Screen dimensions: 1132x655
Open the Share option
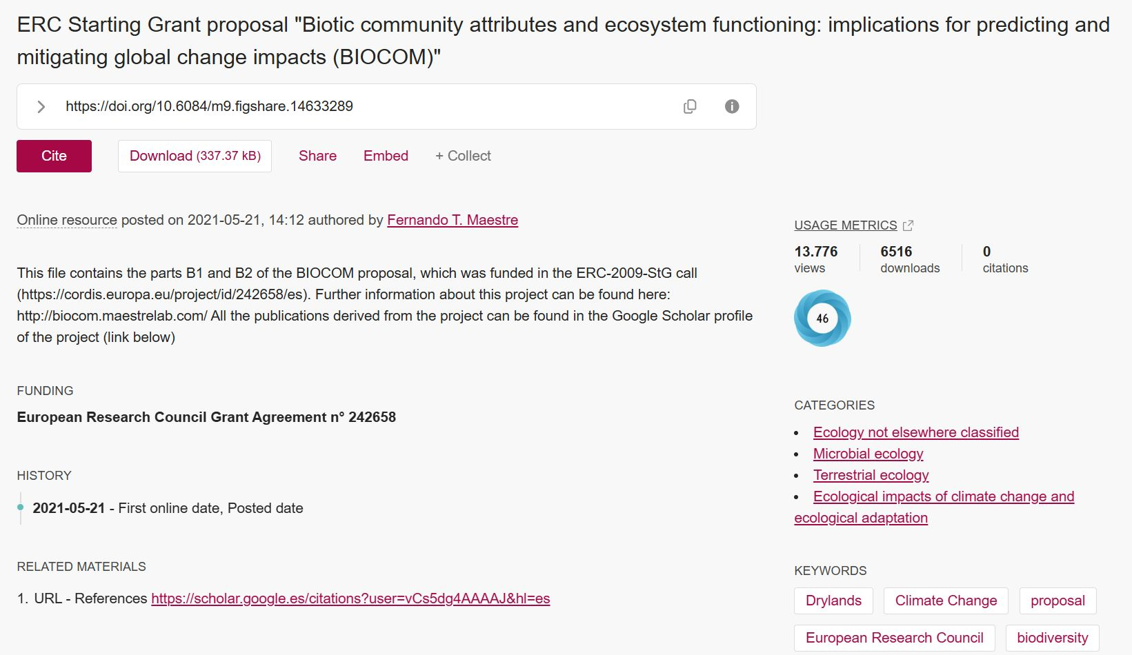coord(317,156)
